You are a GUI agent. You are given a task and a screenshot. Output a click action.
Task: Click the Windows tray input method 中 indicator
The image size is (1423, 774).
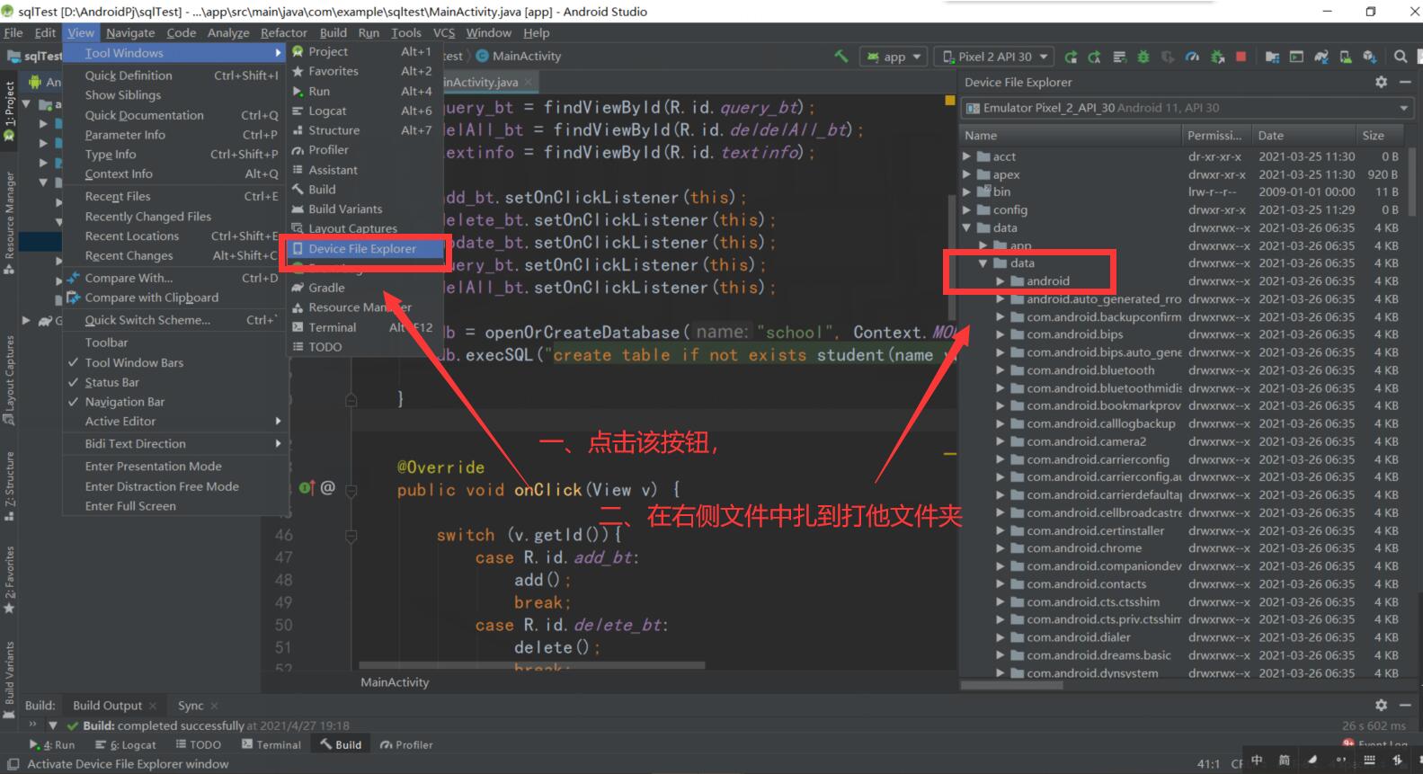pyautogui.click(x=1257, y=761)
